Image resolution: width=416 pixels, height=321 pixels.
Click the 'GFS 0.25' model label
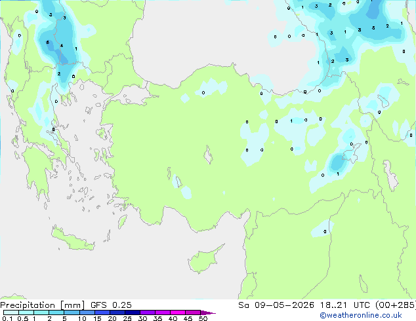click(x=111, y=305)
